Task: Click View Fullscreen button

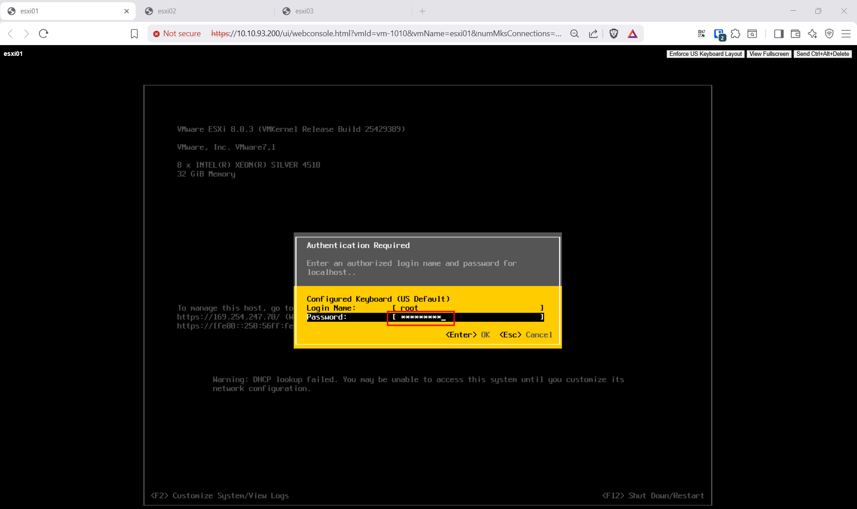Action: (769, 54)
